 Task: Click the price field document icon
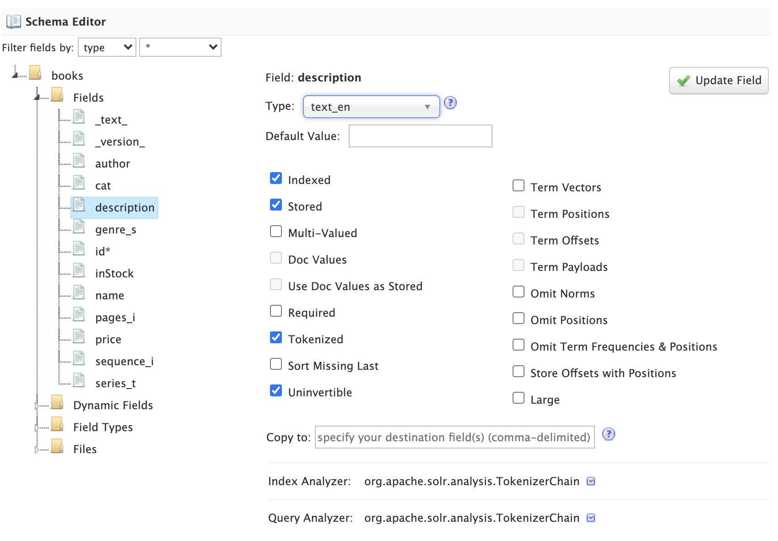79,337
